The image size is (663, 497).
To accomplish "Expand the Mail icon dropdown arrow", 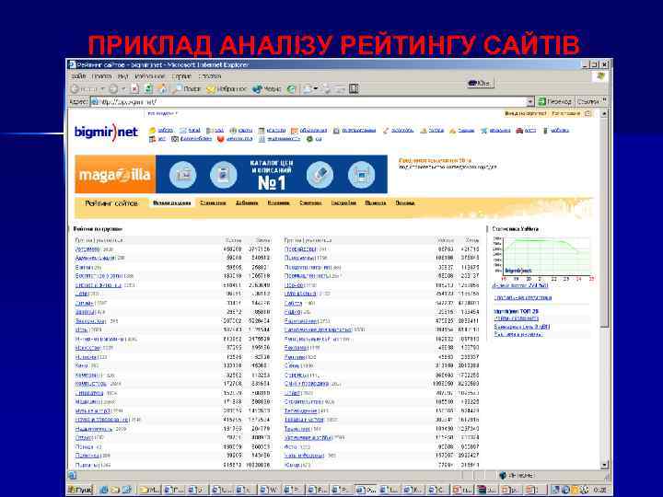I will pyautogui.click(x=316, y=89).
